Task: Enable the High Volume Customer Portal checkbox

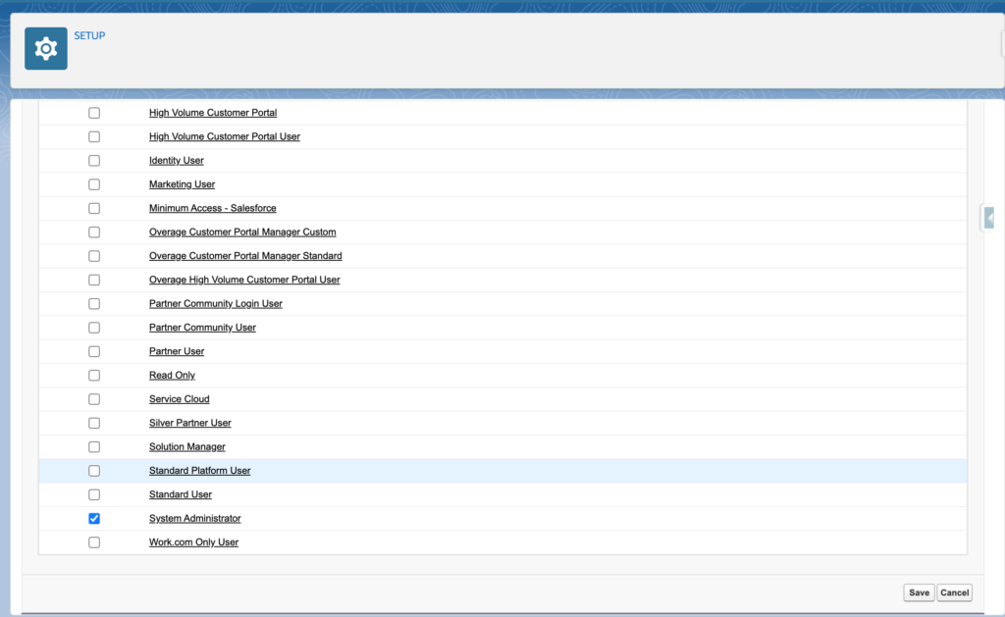Action: click(x=93, y=112)
